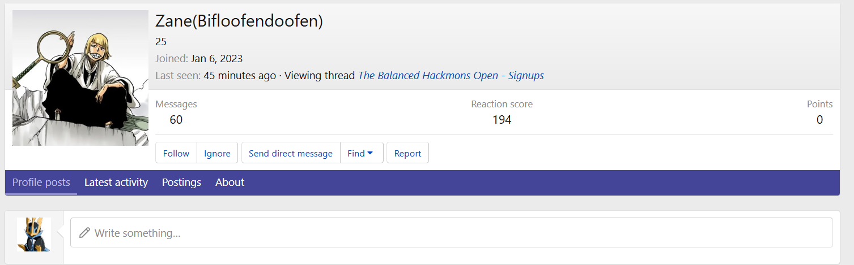Open Zane's large profile avatar image
Viewport: 854px width, 265px height.
(x=80, y=78)
